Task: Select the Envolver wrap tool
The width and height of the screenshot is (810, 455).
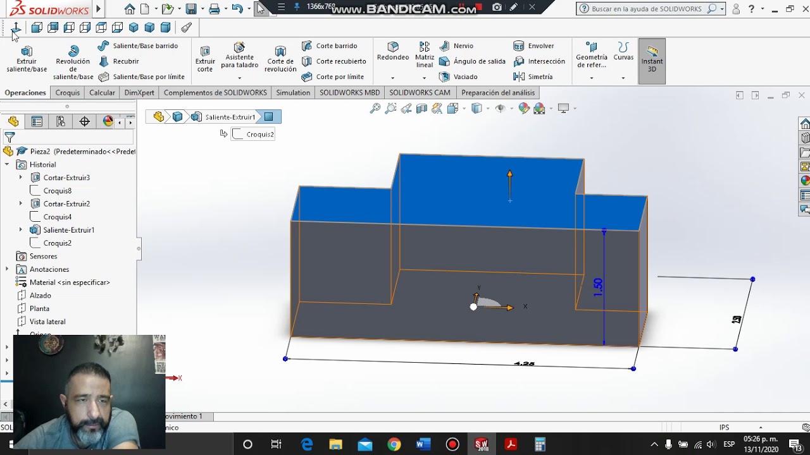Action: pyautogui.click(x=533, y=45)
